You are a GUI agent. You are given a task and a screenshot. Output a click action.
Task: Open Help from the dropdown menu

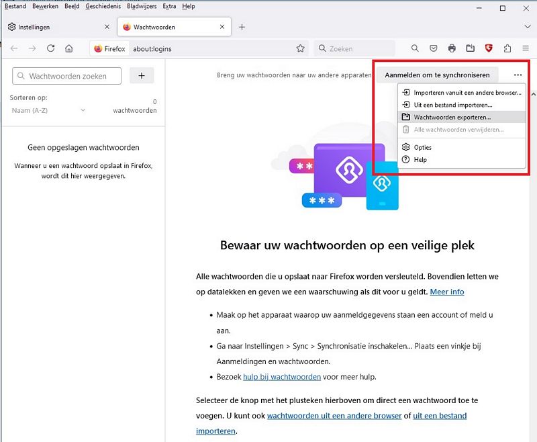click(x=462, y=160)
